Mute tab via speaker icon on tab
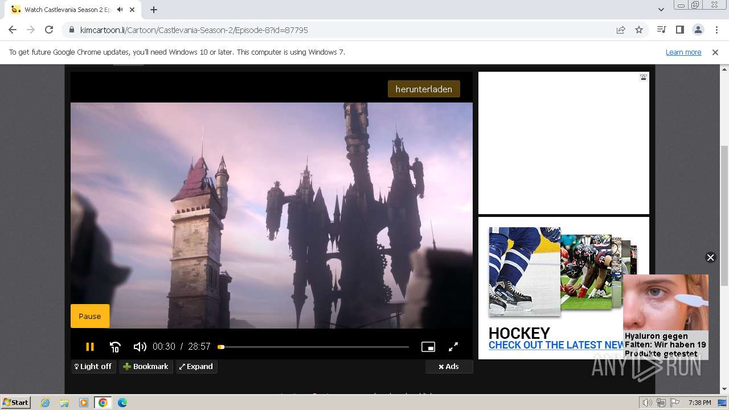The image size is (729, 410). [120, 10]
